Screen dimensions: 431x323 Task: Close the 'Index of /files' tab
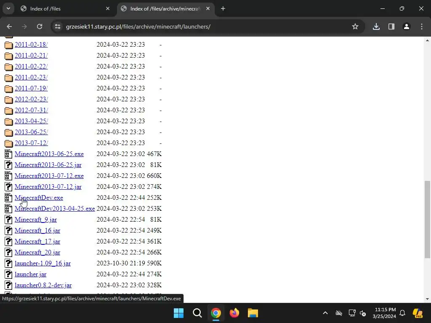click(108, 9)
